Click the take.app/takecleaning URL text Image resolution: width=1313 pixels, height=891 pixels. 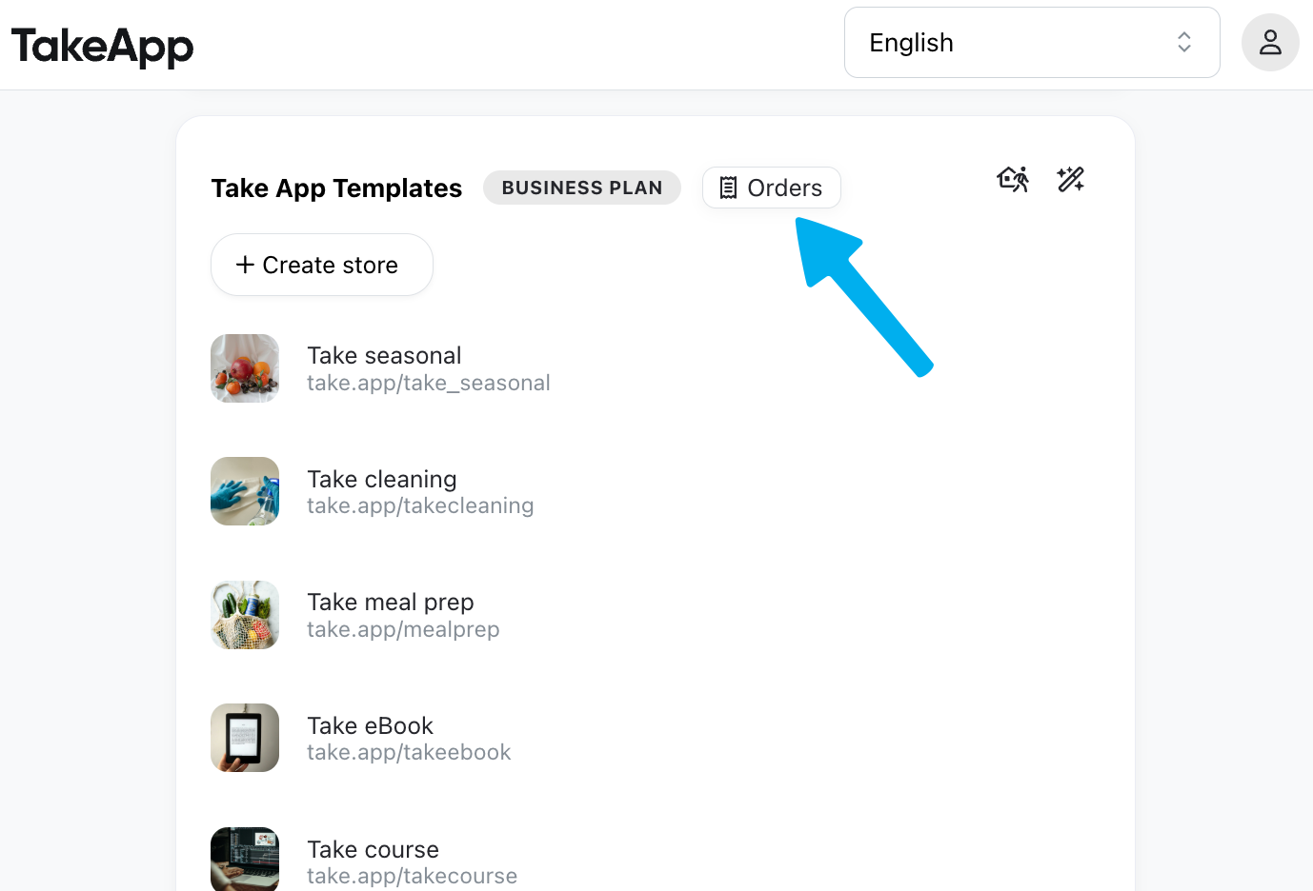[x=420, y=505]
